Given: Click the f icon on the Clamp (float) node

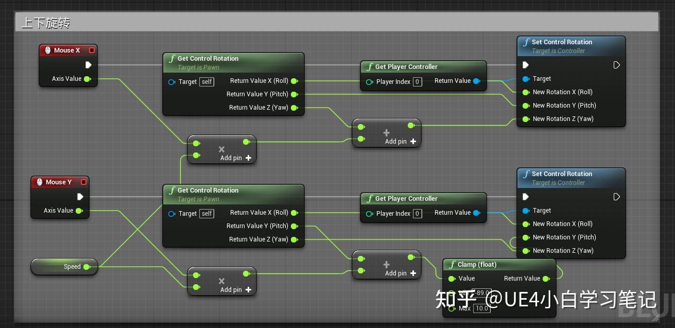Looking at the screenshot, I should click(x=452, y=264).
